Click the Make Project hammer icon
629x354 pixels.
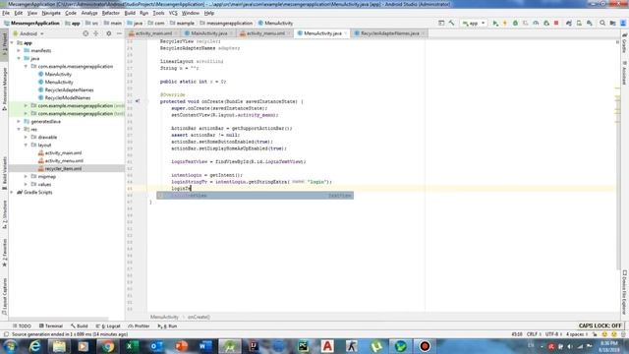click(x=452, y=24)
